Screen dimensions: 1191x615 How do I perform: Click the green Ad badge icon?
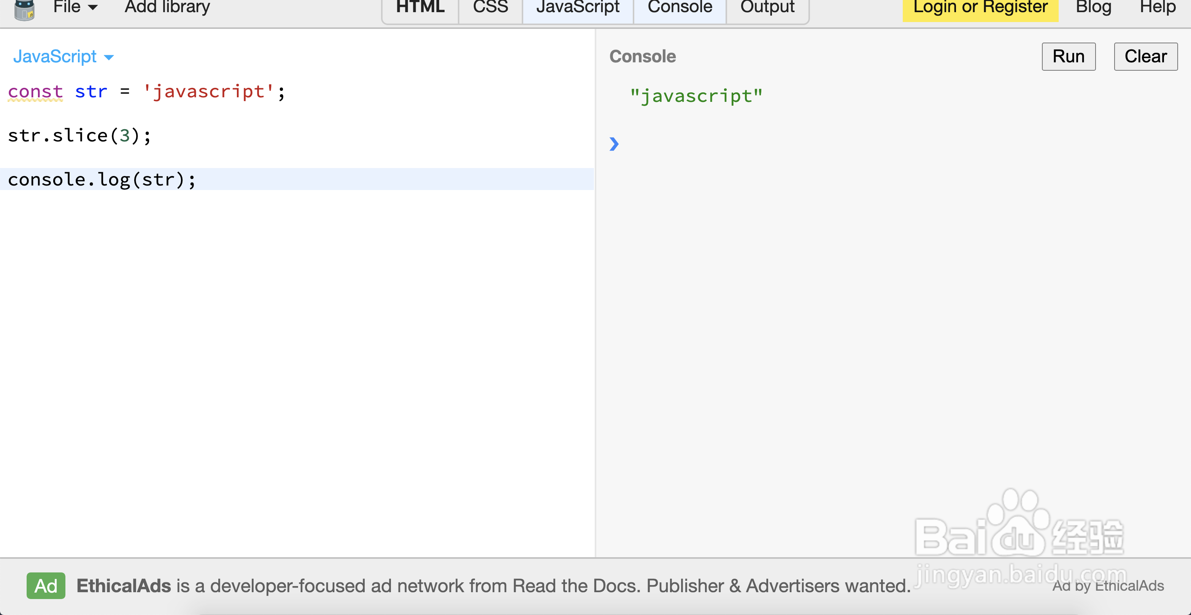pos(46,585)
